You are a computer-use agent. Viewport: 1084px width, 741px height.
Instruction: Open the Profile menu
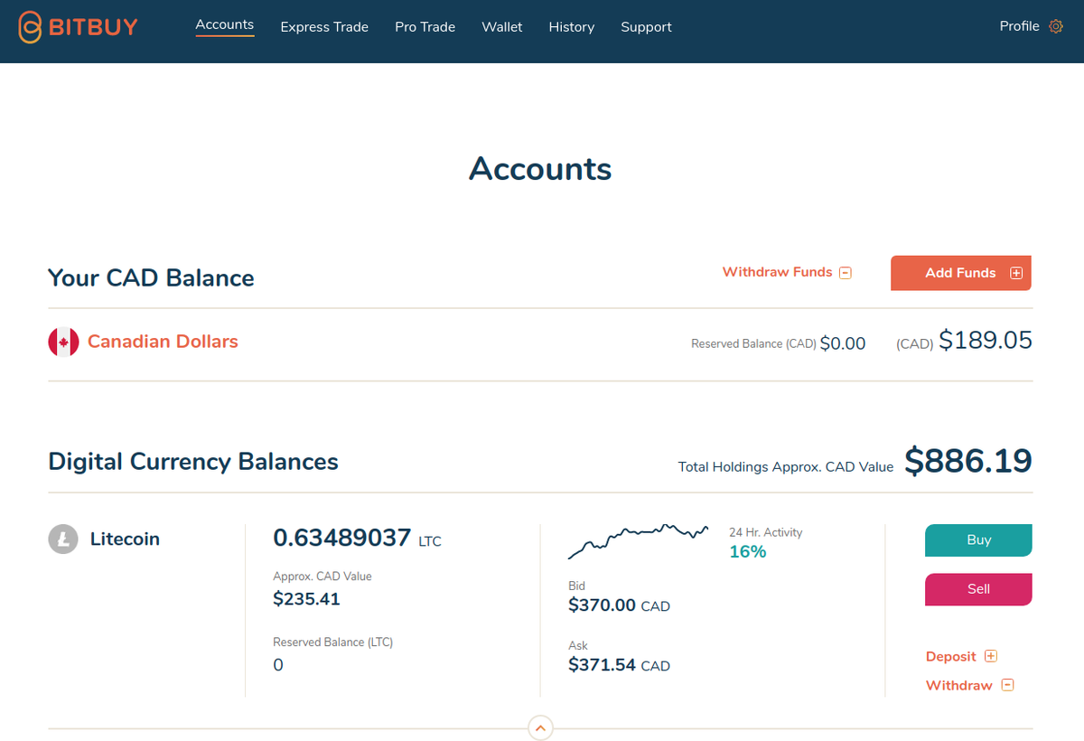click(x=1019, y=26)
